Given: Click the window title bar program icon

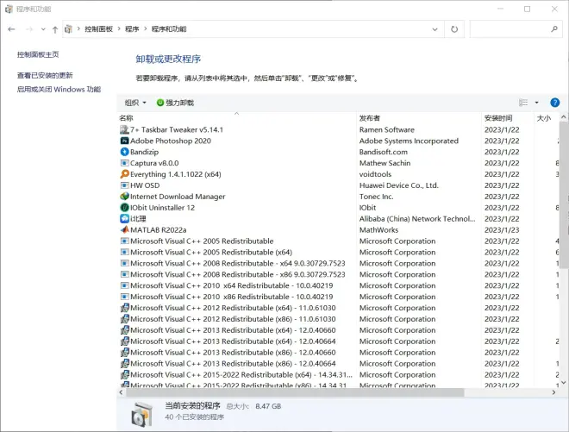Looking at the screenshot, I should [x=9, y=9].
